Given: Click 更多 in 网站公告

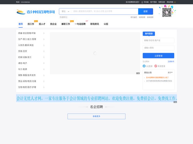Looking at the screenshot, I should coord(170,73).
